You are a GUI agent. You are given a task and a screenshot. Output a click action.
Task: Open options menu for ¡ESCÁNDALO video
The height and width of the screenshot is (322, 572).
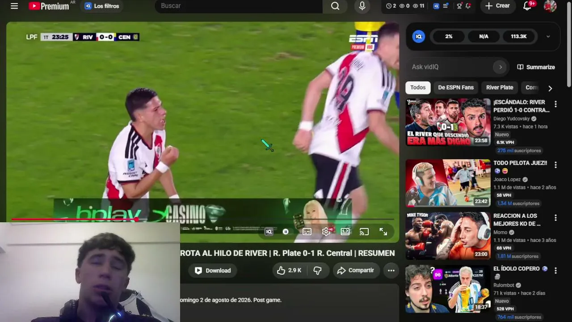(555, 104)
